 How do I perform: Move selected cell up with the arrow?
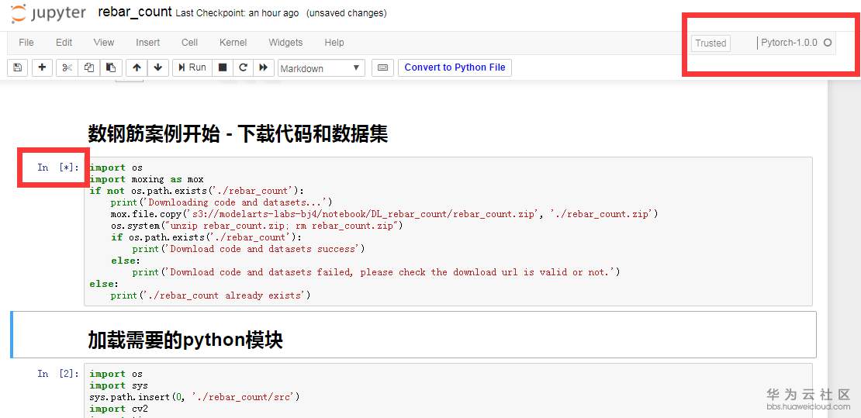[137, 67]
